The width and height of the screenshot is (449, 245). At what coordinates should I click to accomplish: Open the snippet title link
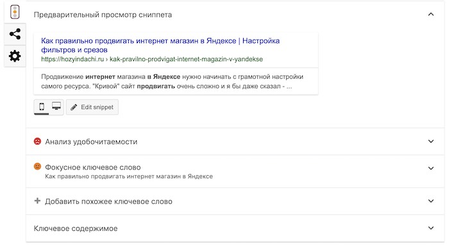[x=160, y=46]
